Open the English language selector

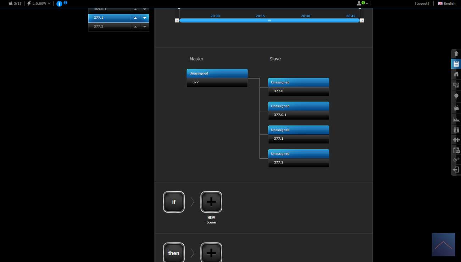446,4
